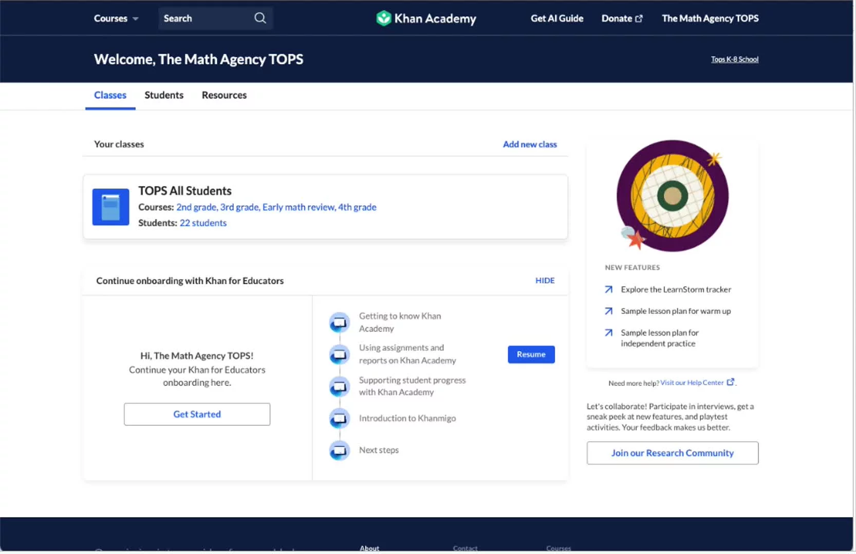Click Supporting student progress step text

(412, 386)
